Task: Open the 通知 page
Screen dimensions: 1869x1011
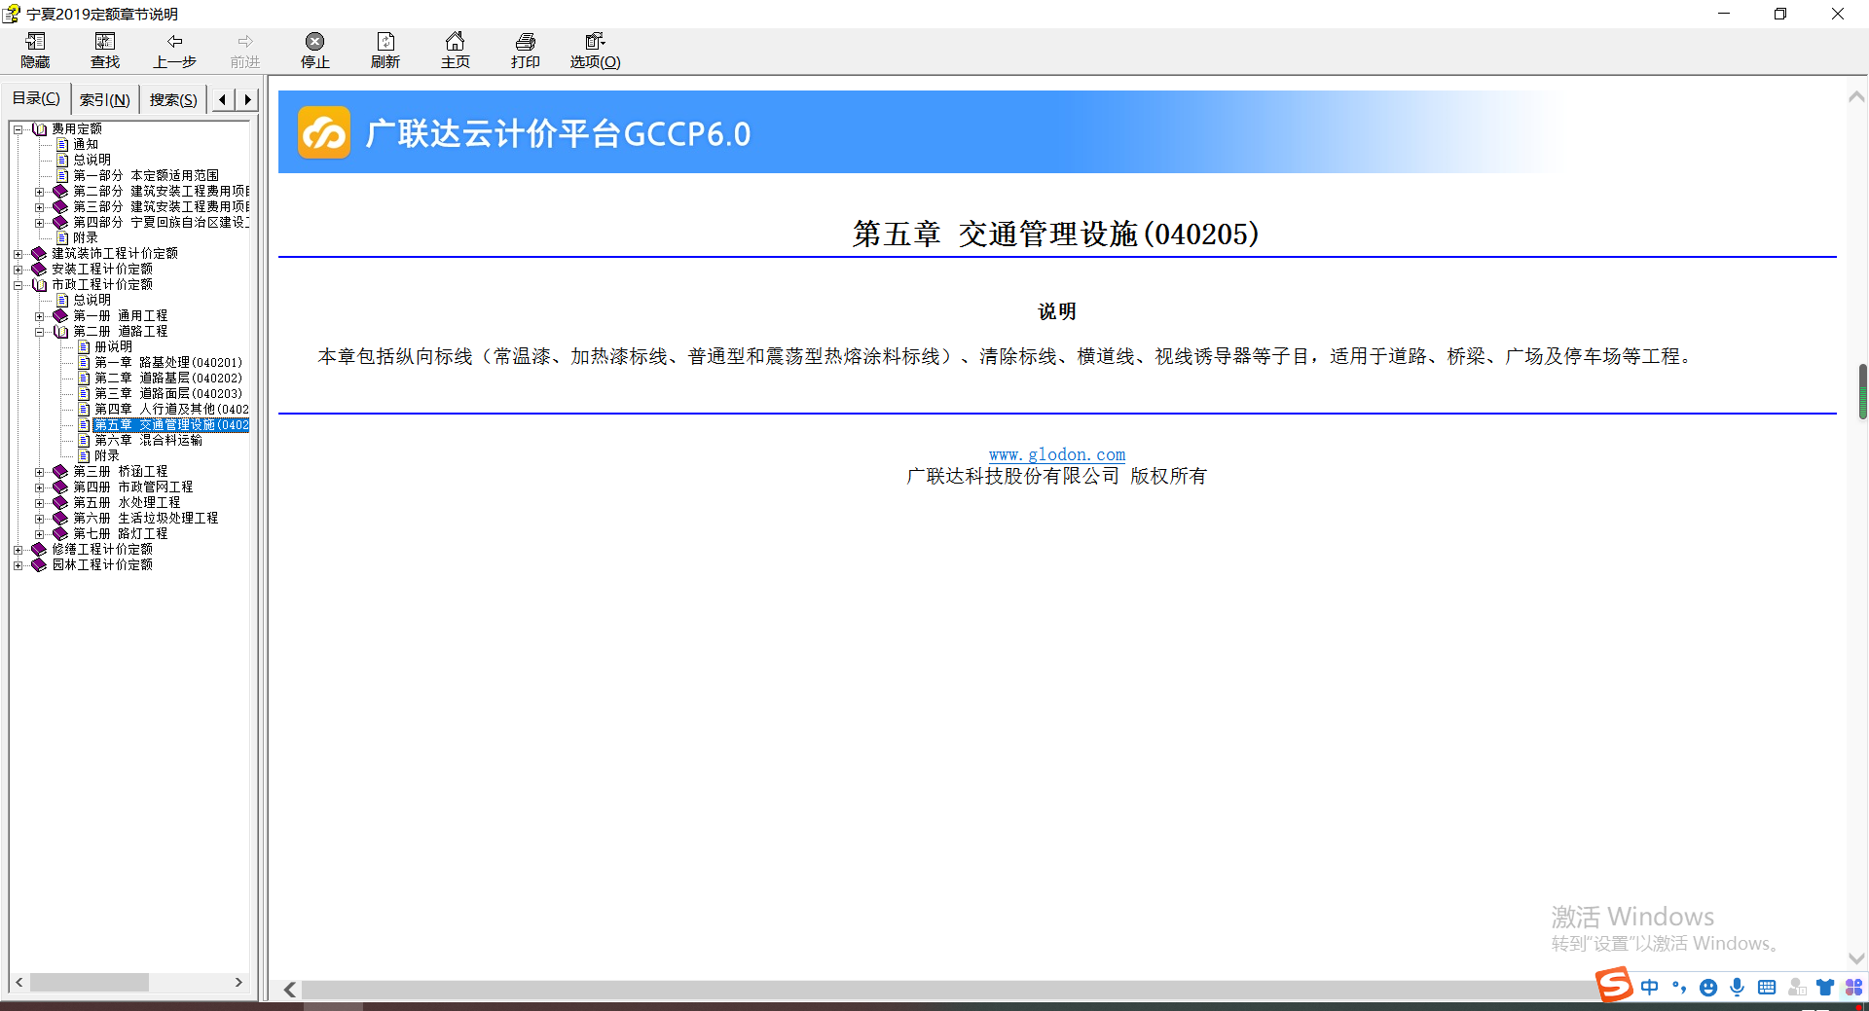Action: pos(86,144)
